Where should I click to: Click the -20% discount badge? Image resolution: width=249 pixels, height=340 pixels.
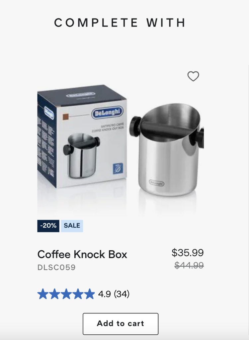tap(48, 226)
